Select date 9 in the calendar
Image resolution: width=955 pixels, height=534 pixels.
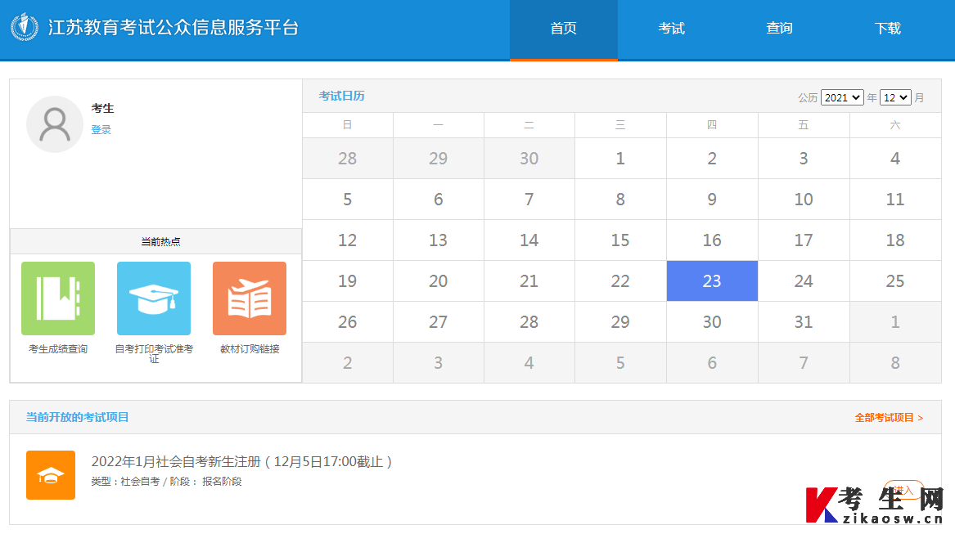[712, 200]
